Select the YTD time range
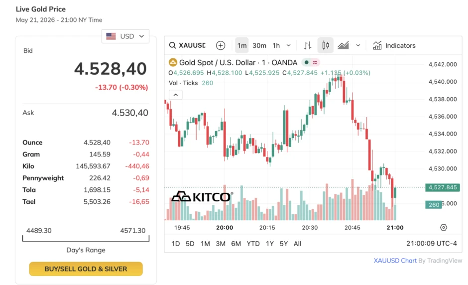The image size is (468, 285). point(253,244)
